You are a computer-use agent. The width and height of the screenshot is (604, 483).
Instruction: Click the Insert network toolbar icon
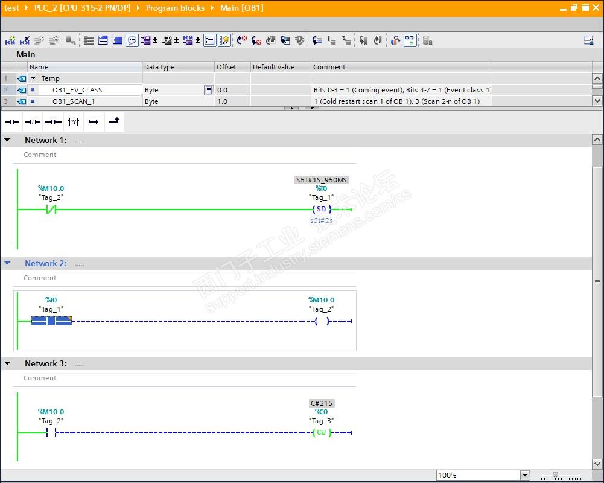[x=10, y=40]
